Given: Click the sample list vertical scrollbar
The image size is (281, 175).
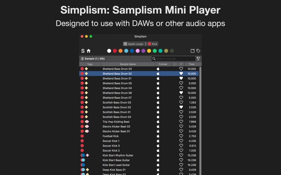Looking at the screenshot, I should (x=200, y=121).
